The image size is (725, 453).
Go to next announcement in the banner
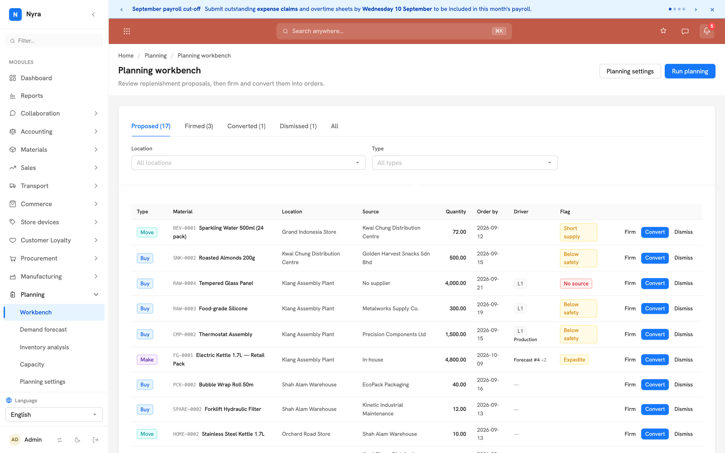[696, 9]
